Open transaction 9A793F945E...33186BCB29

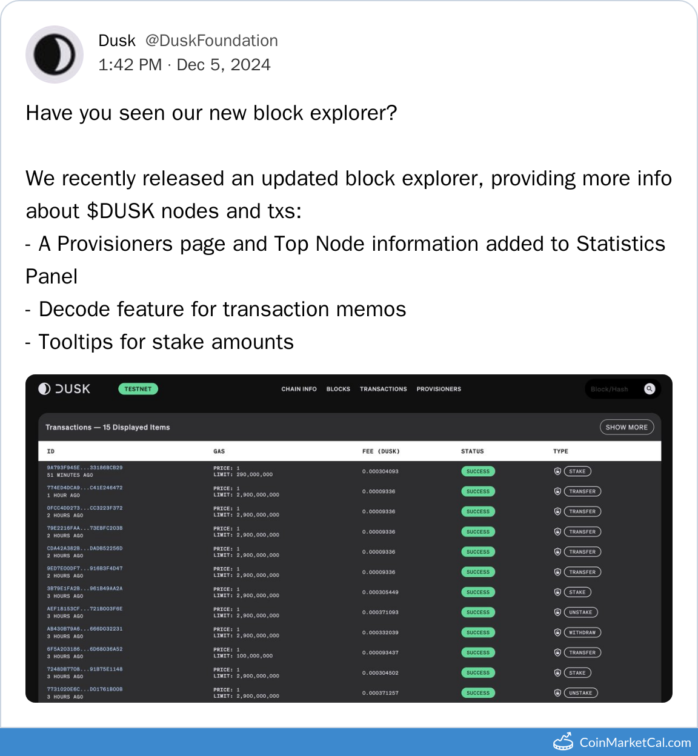(x=85, y=468)
